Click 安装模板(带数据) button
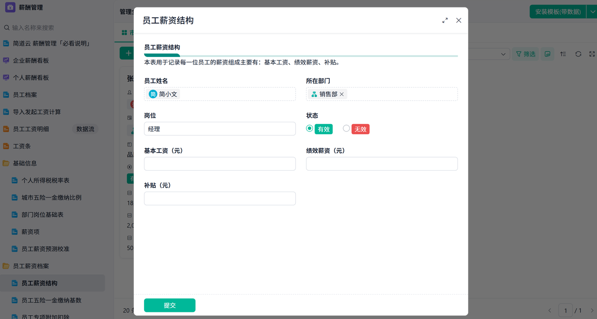The height and width of the screenshot is (319, 597). tap(557, 12)
